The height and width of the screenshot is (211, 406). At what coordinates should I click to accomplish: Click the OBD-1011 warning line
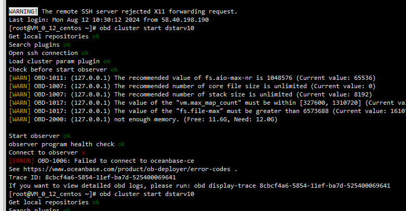click(192, 78)
